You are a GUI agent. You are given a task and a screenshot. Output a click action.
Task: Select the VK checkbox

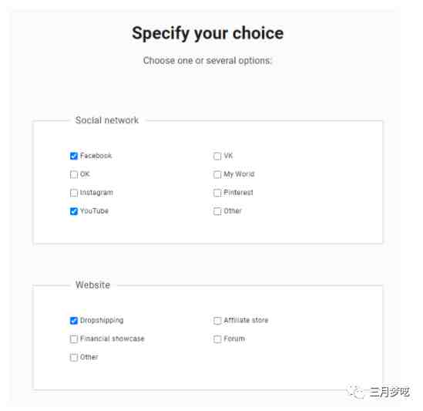217,156
